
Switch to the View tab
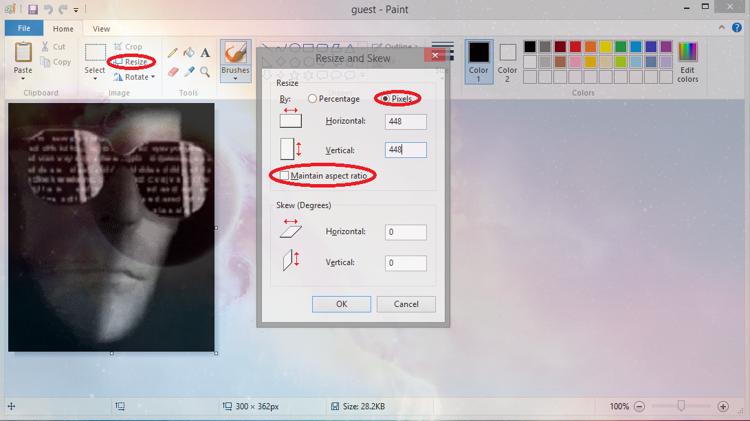(100, 29)
